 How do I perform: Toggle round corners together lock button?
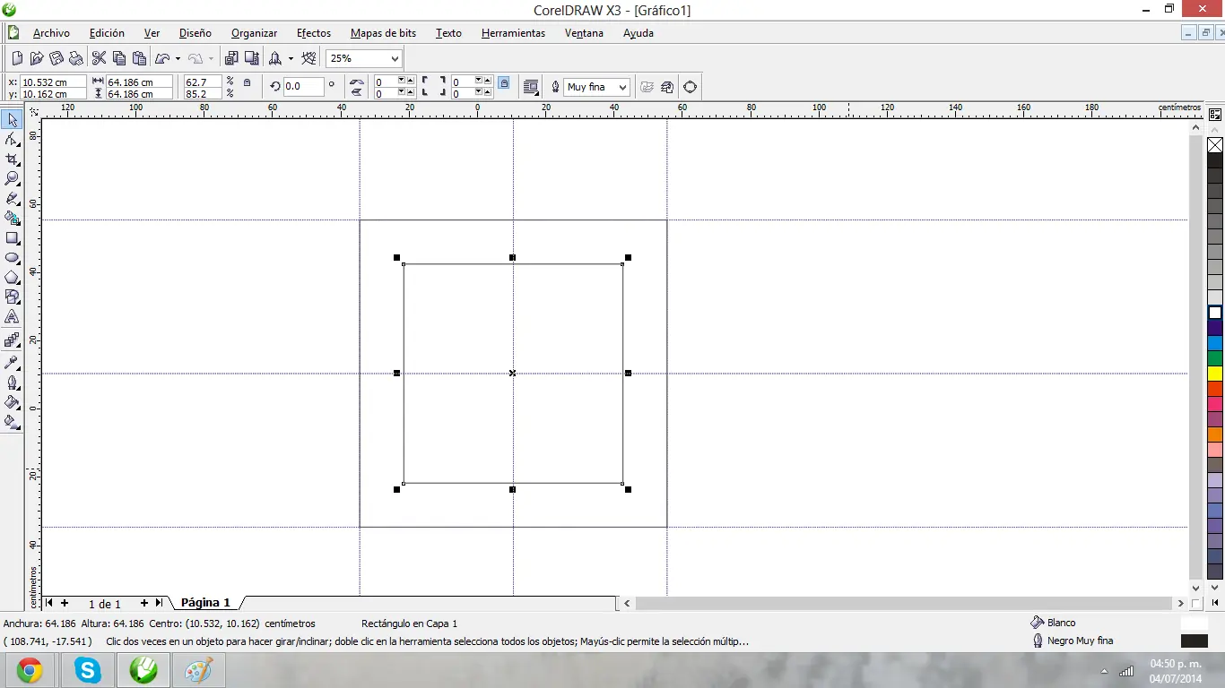click(x=504, y=82)
